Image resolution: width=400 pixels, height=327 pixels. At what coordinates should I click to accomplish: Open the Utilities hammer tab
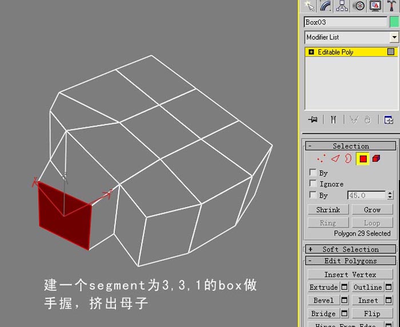(391, 6)
